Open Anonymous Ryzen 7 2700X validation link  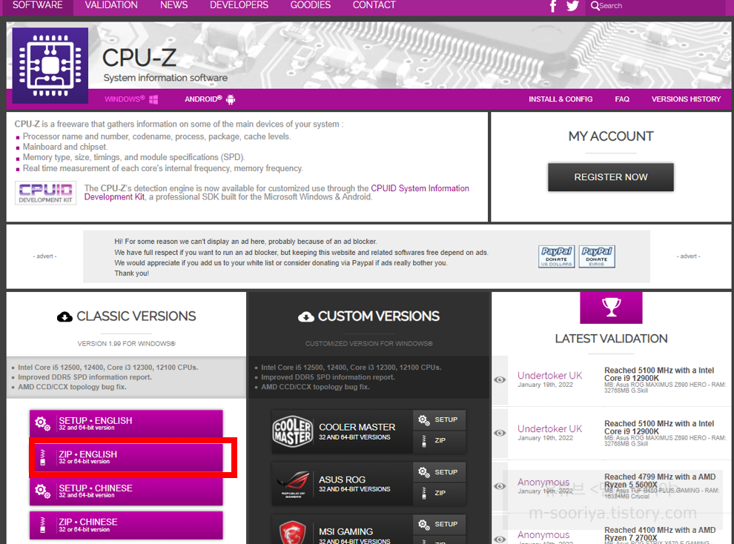543,534
